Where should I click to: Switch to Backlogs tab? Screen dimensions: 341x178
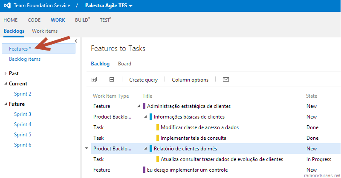tap(14, 31)
